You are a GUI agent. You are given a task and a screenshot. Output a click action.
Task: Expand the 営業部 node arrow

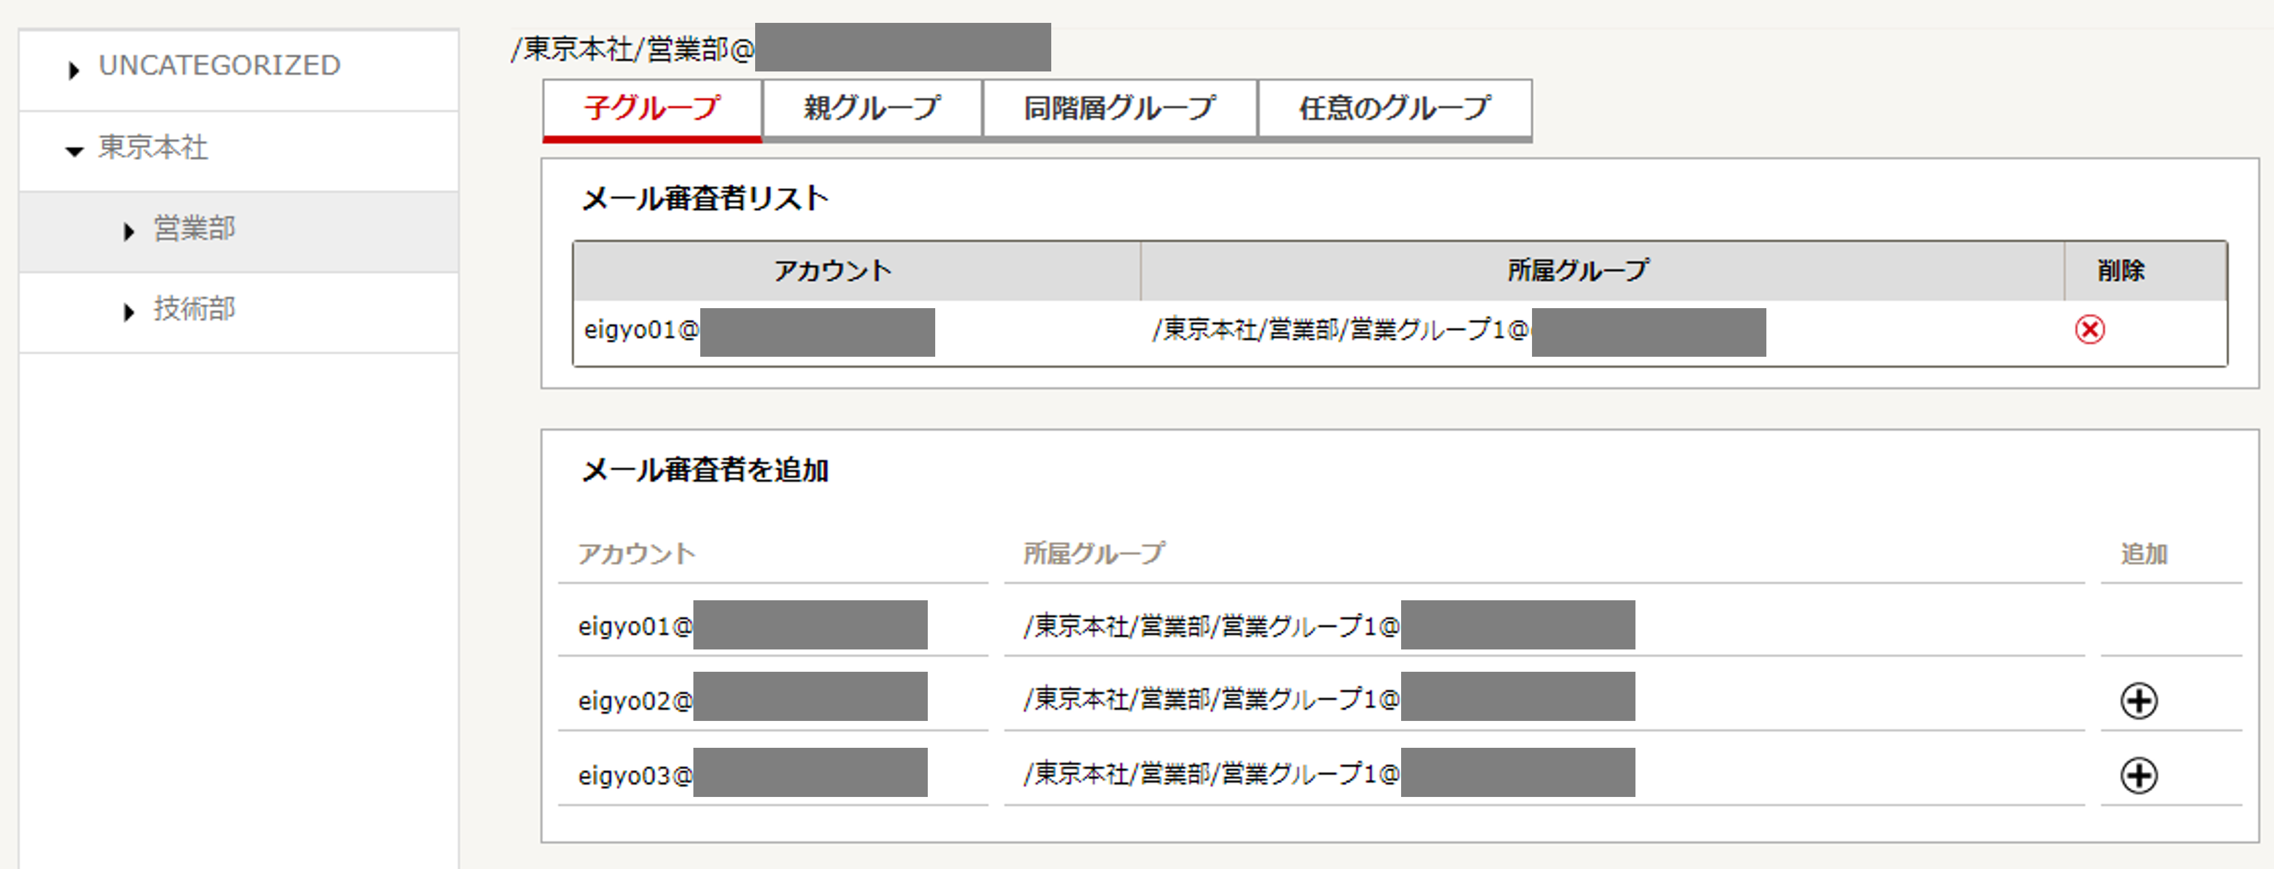129,232
